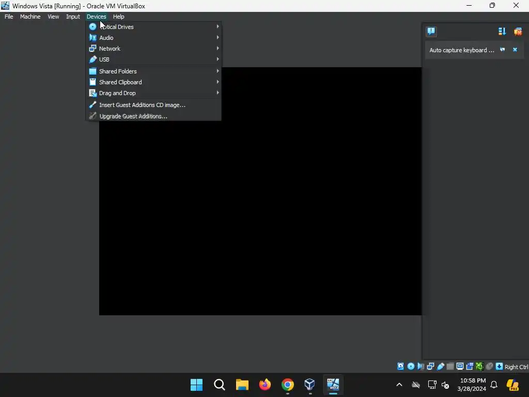Image resolution: width=529 pixels, height=397 pixels.
Task: Switch to Google Chrome on the taskbar
Action: pyautogui.click(x=287, y=385)
